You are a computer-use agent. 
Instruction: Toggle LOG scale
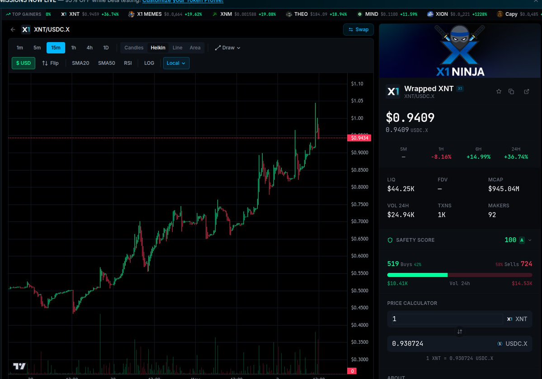pyautogui.click(x=149, y=63)
